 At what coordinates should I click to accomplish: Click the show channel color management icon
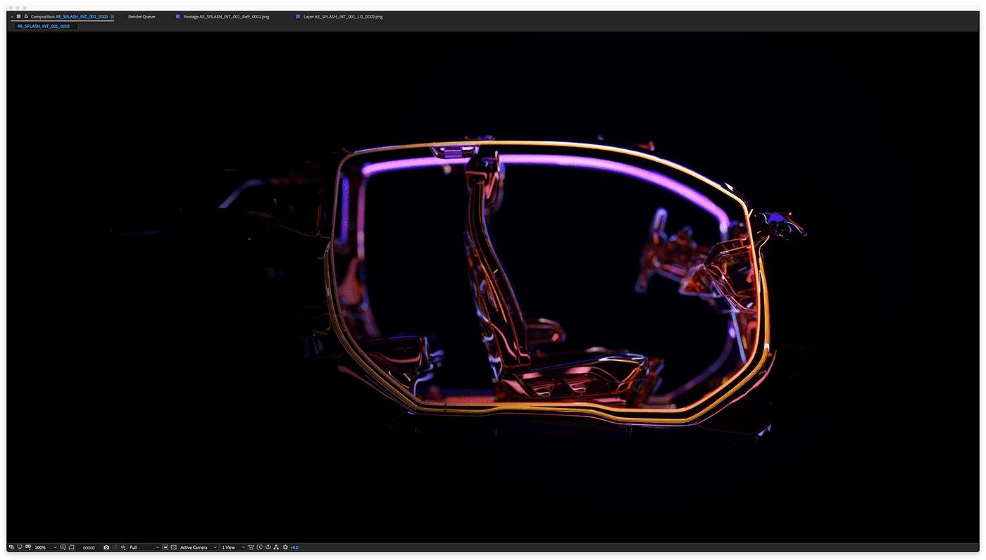tap(123, 547)
